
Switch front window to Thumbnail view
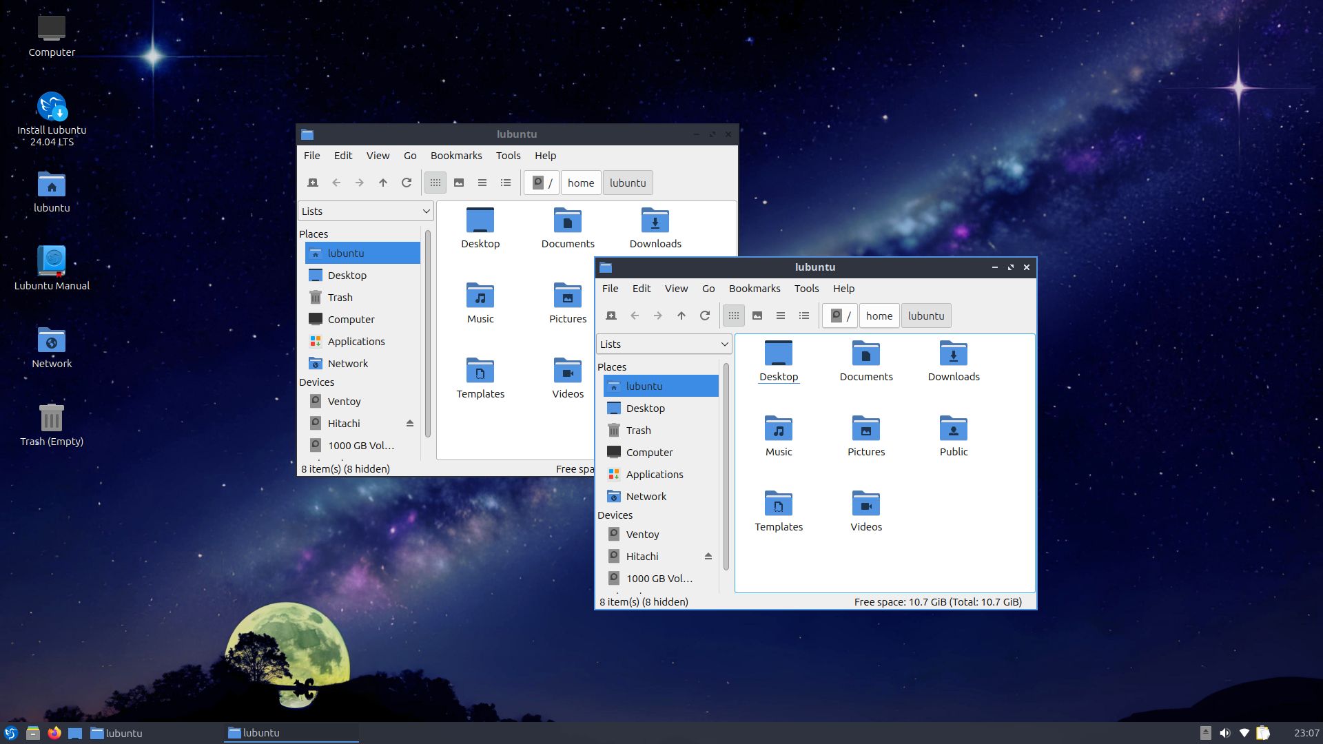click(757, 316)
